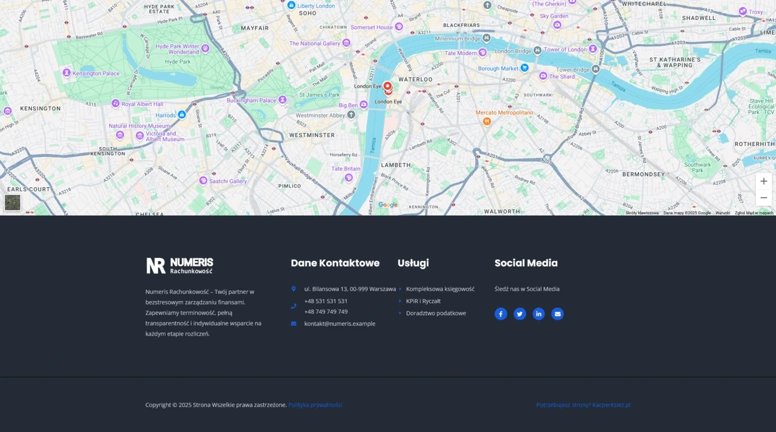This screenshot has height=432, width=776.
Task: Click the kontakt@numeris.example email address
Action: tap(339, 324)
